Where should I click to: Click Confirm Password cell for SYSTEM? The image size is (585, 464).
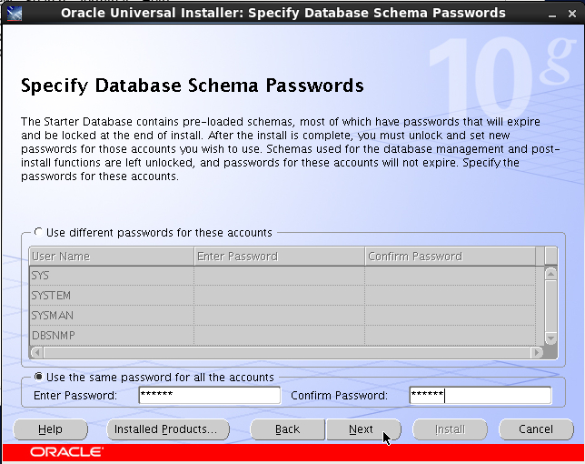pyautogui.click(x=451, y=295)
